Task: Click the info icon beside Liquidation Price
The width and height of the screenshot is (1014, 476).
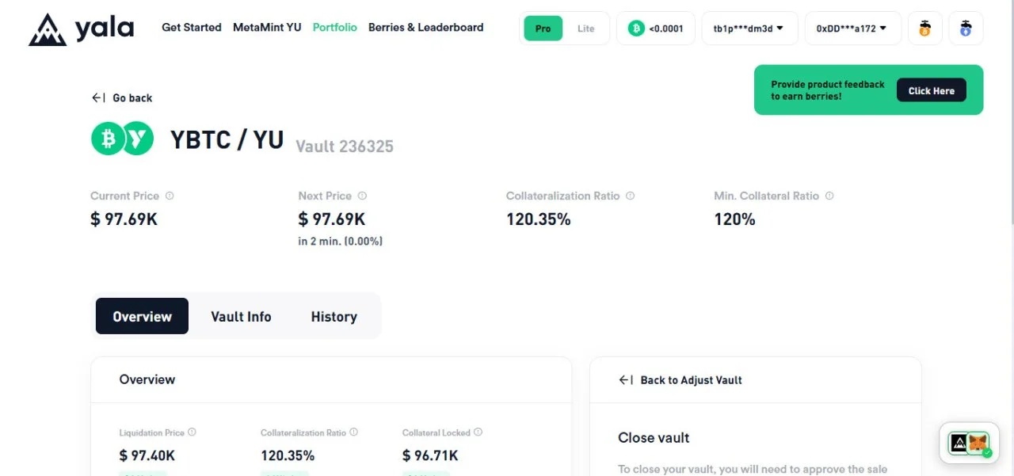Action: (x=192, y=432)
